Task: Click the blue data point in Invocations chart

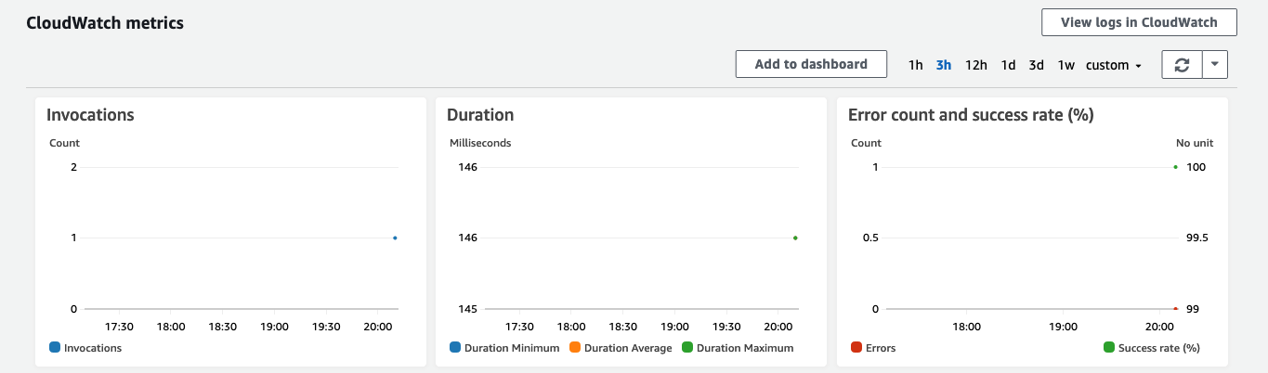Action: [x=395, y=238]
